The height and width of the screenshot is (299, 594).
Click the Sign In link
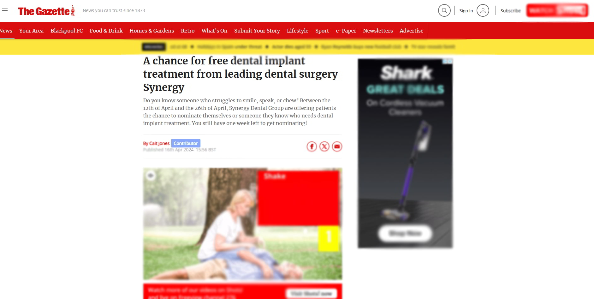466,11
